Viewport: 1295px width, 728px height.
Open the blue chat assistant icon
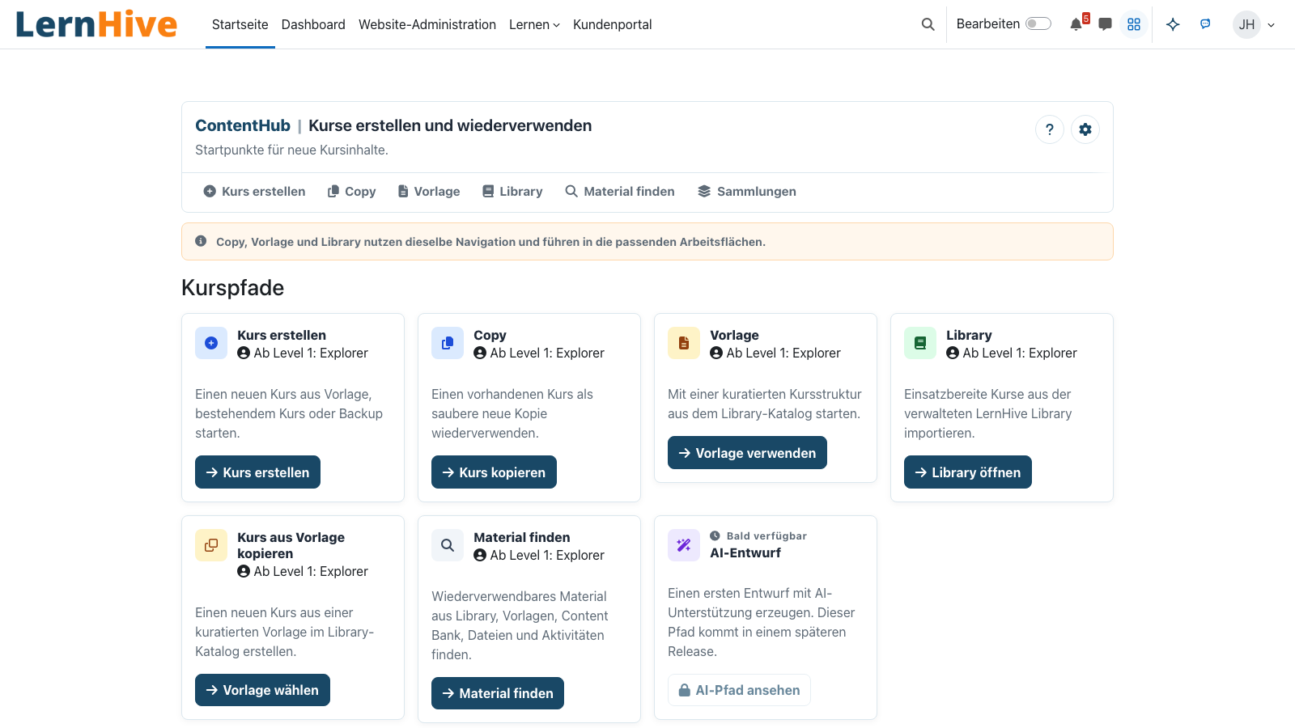coord(1205,24)
